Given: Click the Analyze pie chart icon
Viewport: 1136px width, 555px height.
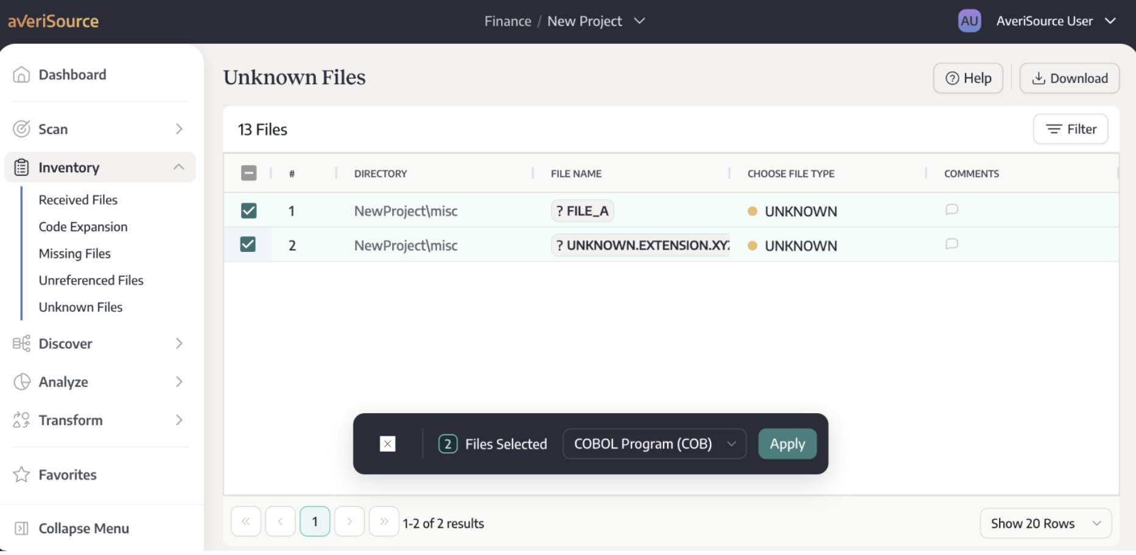Looking at the screenshot, I should click(21, 382).
